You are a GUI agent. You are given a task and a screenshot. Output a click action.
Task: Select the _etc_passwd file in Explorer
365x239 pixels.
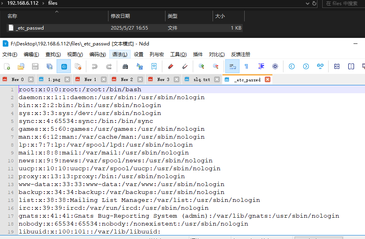(x=30, y=28)
